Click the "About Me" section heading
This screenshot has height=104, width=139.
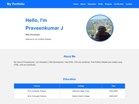click(x=69, y=56)
